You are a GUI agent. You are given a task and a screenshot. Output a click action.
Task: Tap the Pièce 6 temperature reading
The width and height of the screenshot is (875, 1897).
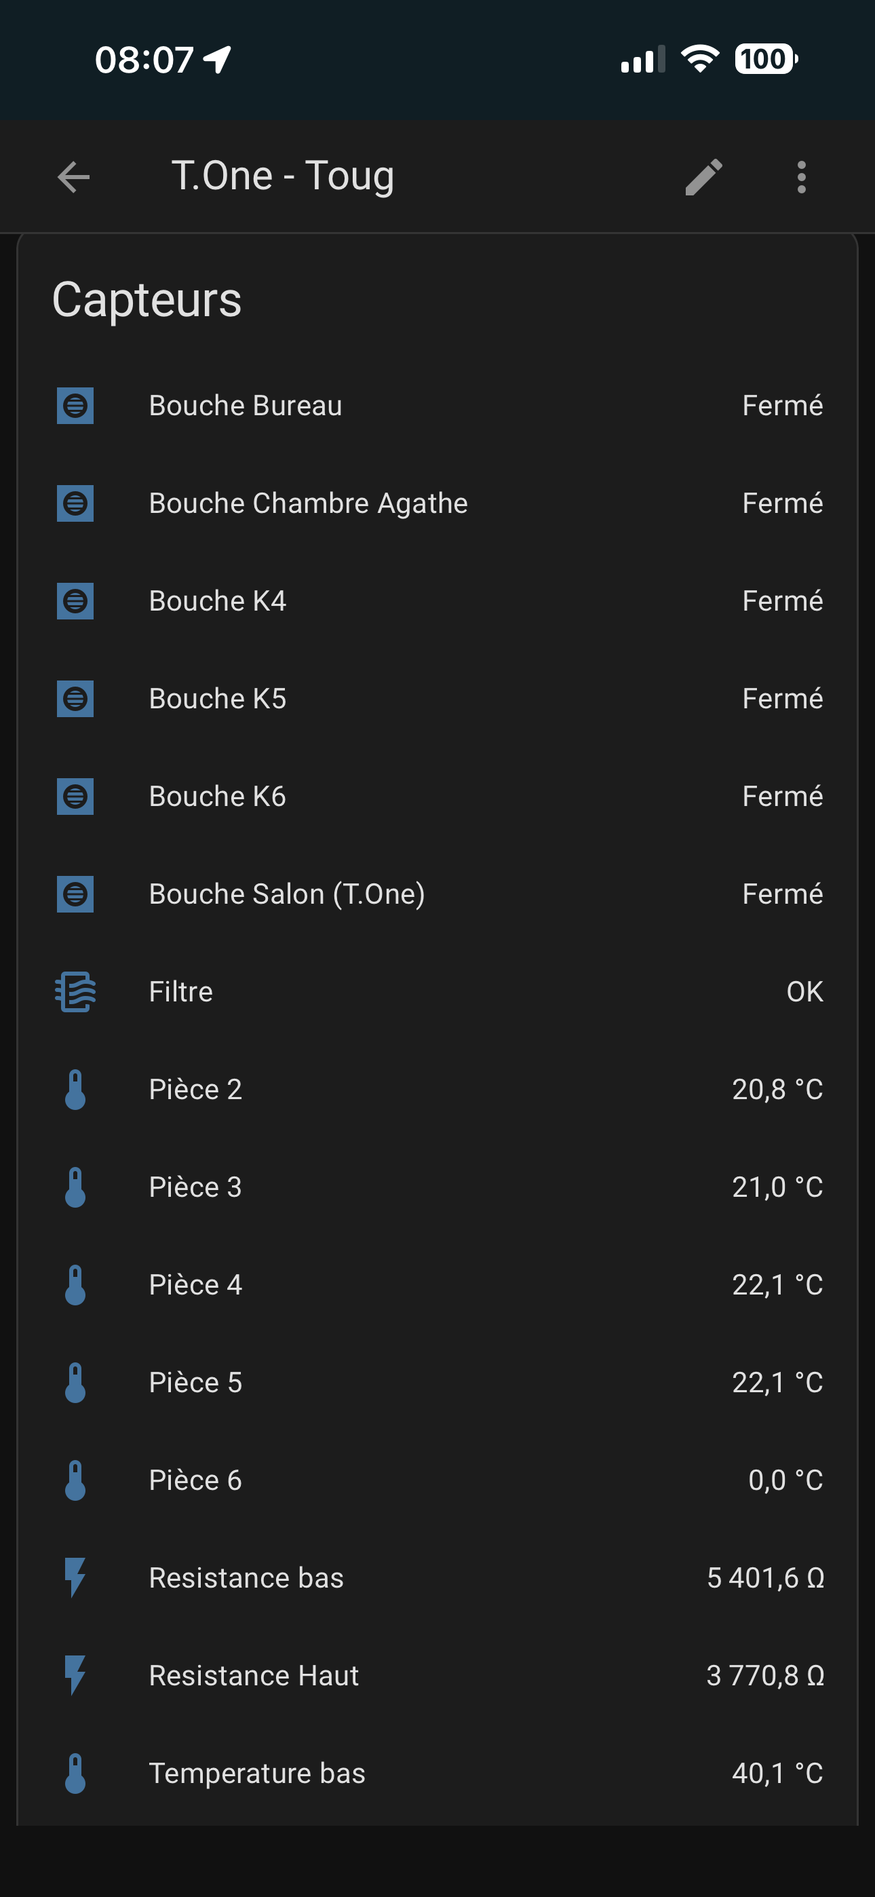(785, 1480)
